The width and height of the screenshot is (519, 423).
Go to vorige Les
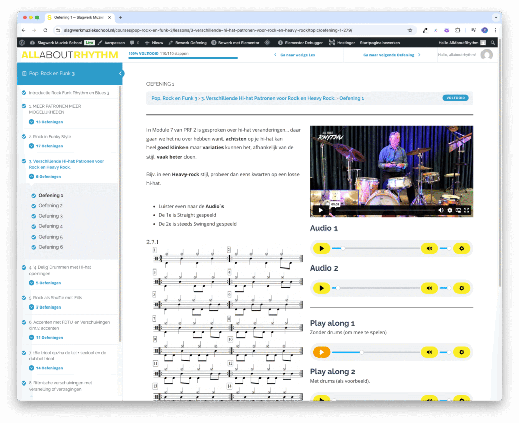coord(294,55)
